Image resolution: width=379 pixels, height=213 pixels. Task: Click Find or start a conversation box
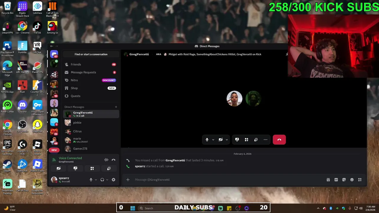click(x=91, y=54)
